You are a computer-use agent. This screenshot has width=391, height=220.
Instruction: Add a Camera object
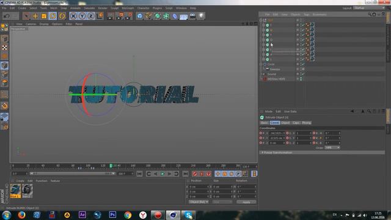click(x=192, y=16)
